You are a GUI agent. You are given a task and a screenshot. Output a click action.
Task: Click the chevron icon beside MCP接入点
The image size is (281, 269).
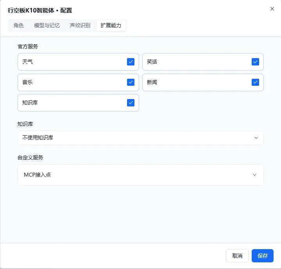(254, 175)
